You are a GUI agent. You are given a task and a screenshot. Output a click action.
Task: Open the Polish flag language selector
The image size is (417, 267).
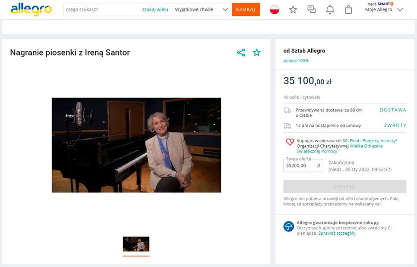[275, 9]
